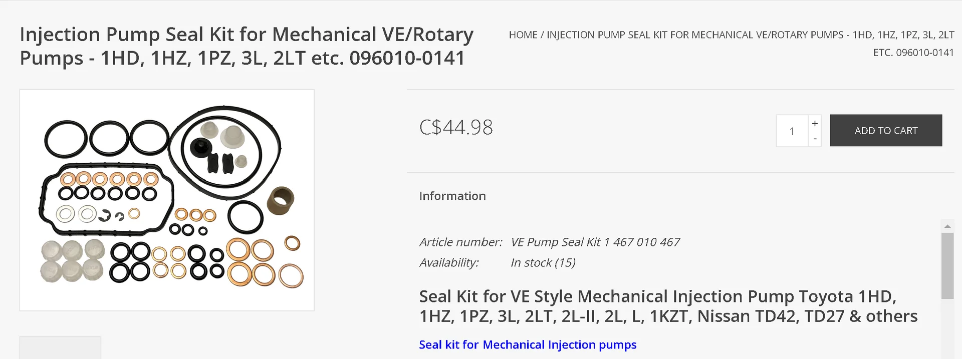962x359 pixels.
Task: Click the Add to Cart button
Action: (x=885, y=131)
